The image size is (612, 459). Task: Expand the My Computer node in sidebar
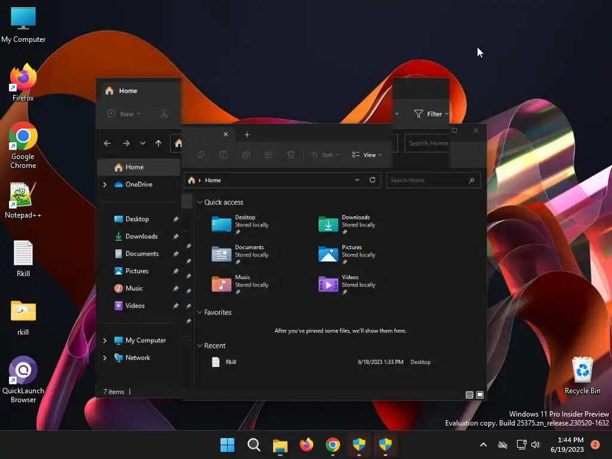105,340
